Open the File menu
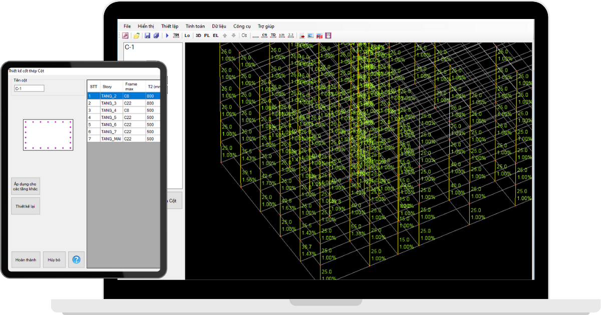 [127, 26]
